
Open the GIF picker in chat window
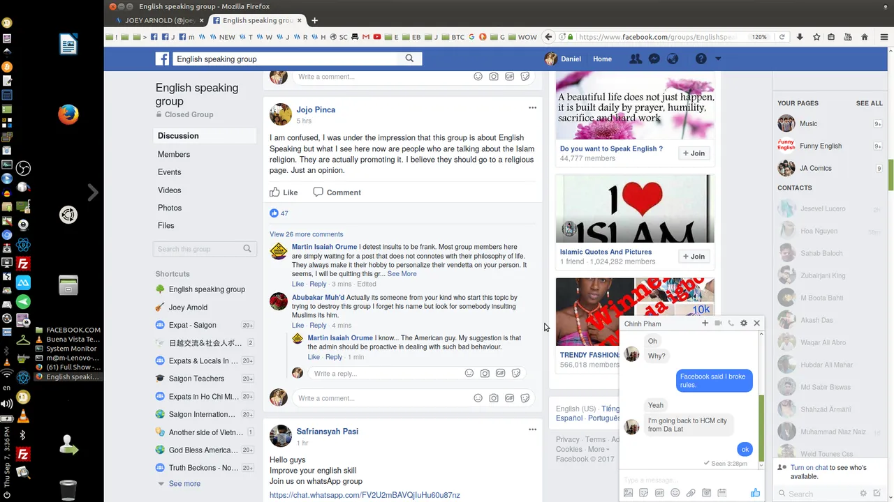coord(659,493)
